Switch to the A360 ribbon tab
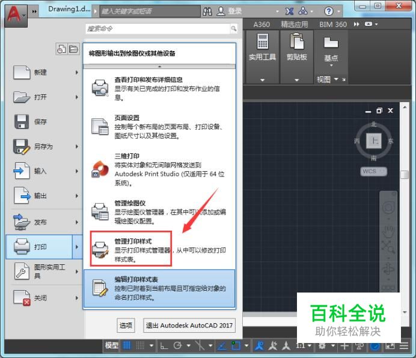416x358 pixels. [x=262, y=25]
